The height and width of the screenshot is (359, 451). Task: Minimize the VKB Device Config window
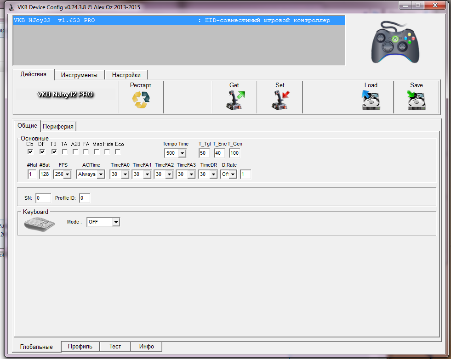pyautogui.click(x=405, y=5)
